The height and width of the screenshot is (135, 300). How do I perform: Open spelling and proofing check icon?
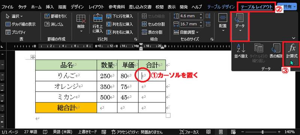(x=45, y=132)
